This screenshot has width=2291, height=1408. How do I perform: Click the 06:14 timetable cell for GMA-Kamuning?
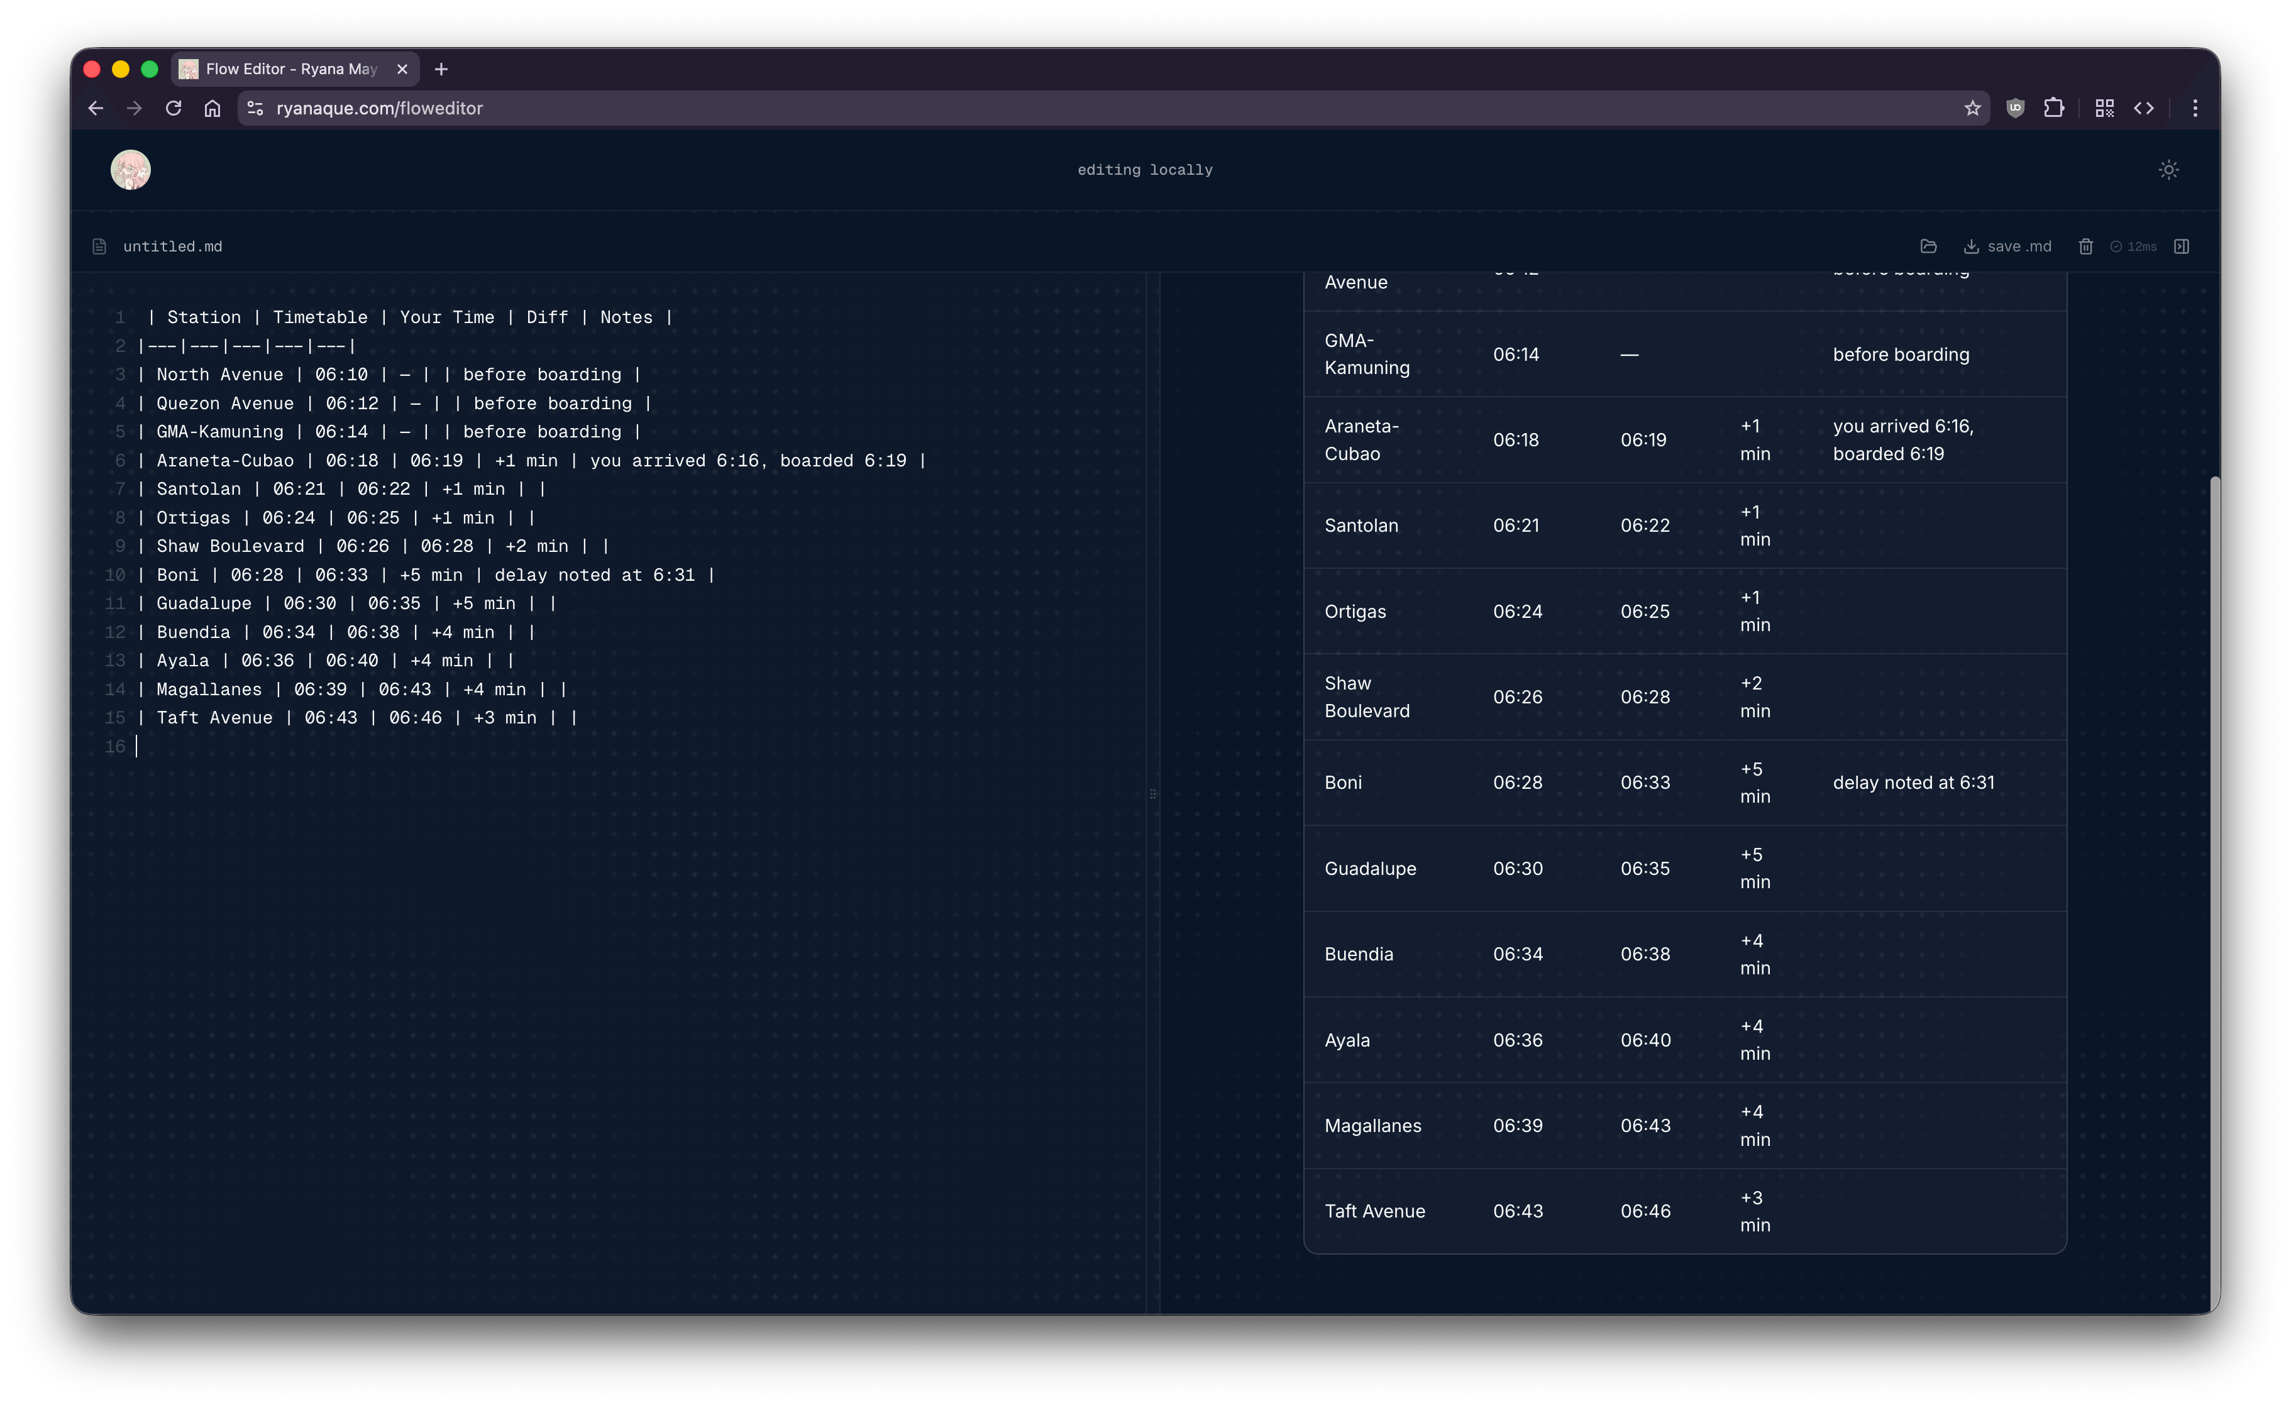click(1515, 354)
